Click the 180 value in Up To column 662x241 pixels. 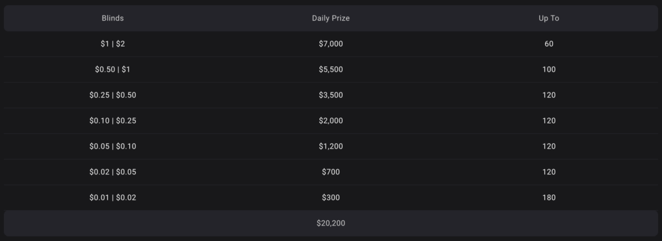click(x=549, y=198)
